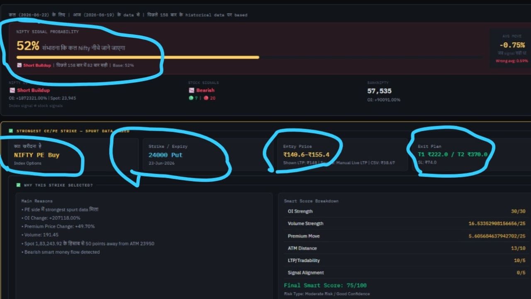Click the chart icon beside Bearish stock signal
The image size is (531, 299).
(x=191, y=90)
